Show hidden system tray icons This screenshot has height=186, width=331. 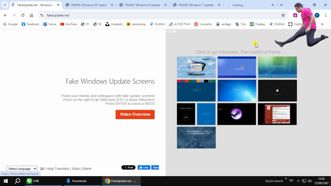(298, 181)
